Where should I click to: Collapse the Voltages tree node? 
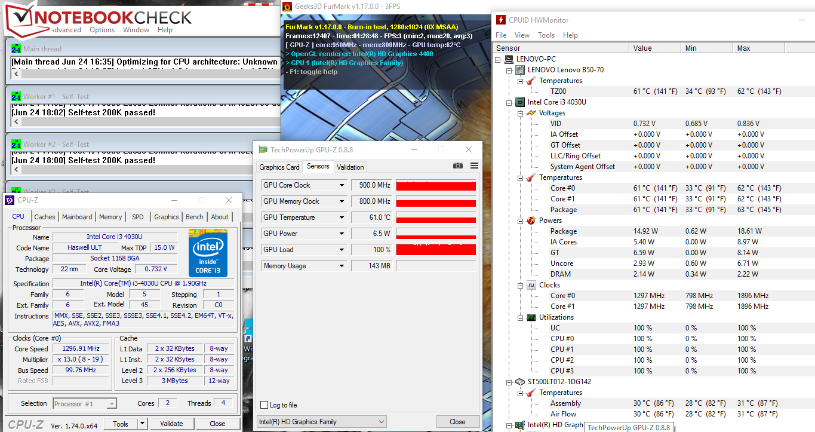pyautogui.click(x=520, y=113)
